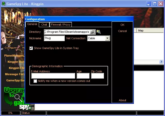Click the Zip Code input box
The image size is (165, 116).
pyautogui.click(x=97, y=76)
